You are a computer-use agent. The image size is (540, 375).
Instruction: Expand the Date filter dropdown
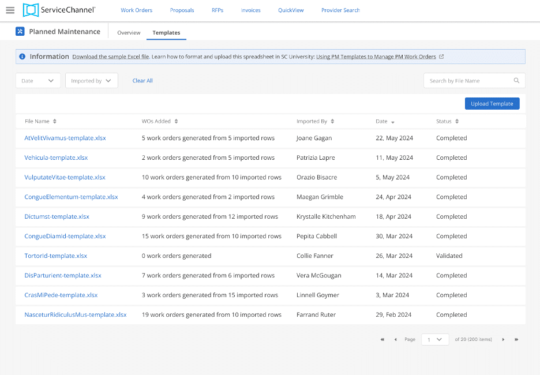(x=38, y=81)
